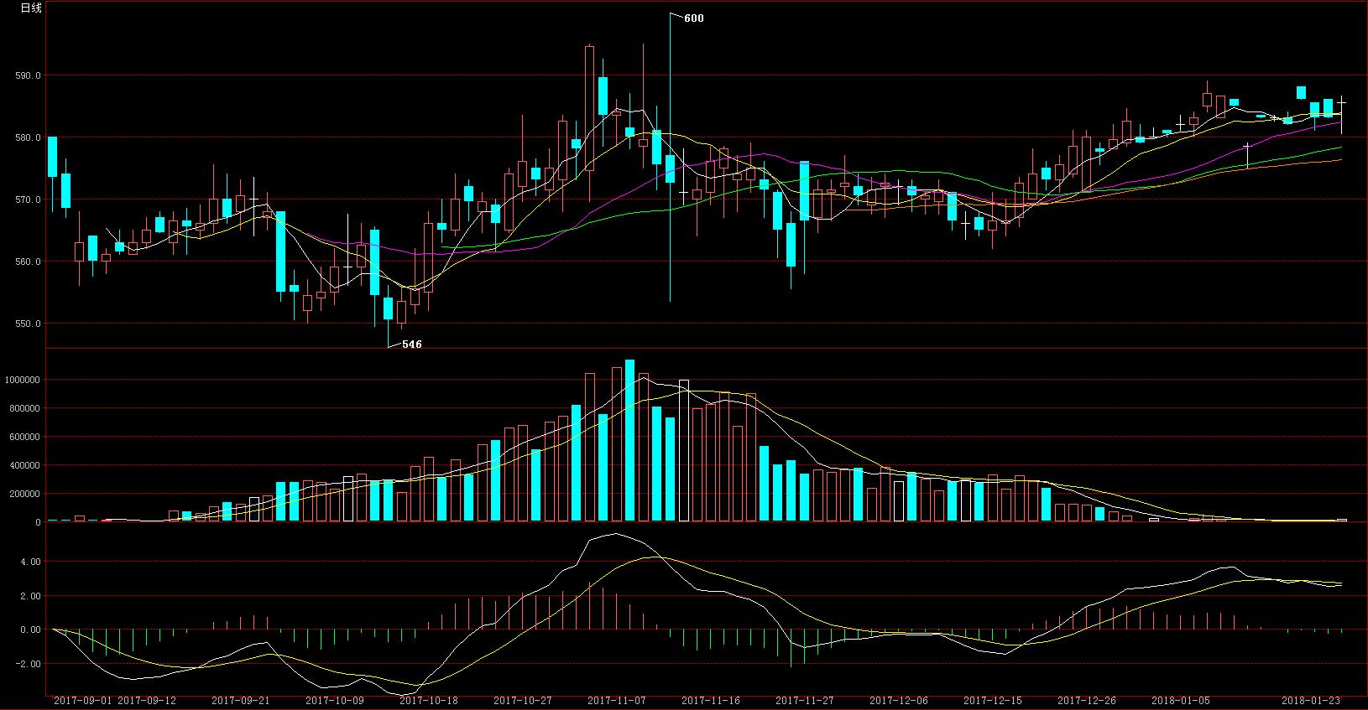Select the 2018-01-23 date label
This screenshot has width=1368, height=710.
pyautogui.click(x=1312, y=700)
